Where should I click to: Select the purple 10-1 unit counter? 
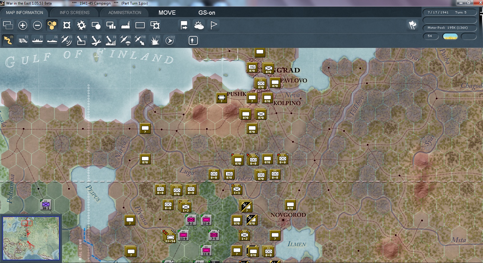tap(46, 205)
